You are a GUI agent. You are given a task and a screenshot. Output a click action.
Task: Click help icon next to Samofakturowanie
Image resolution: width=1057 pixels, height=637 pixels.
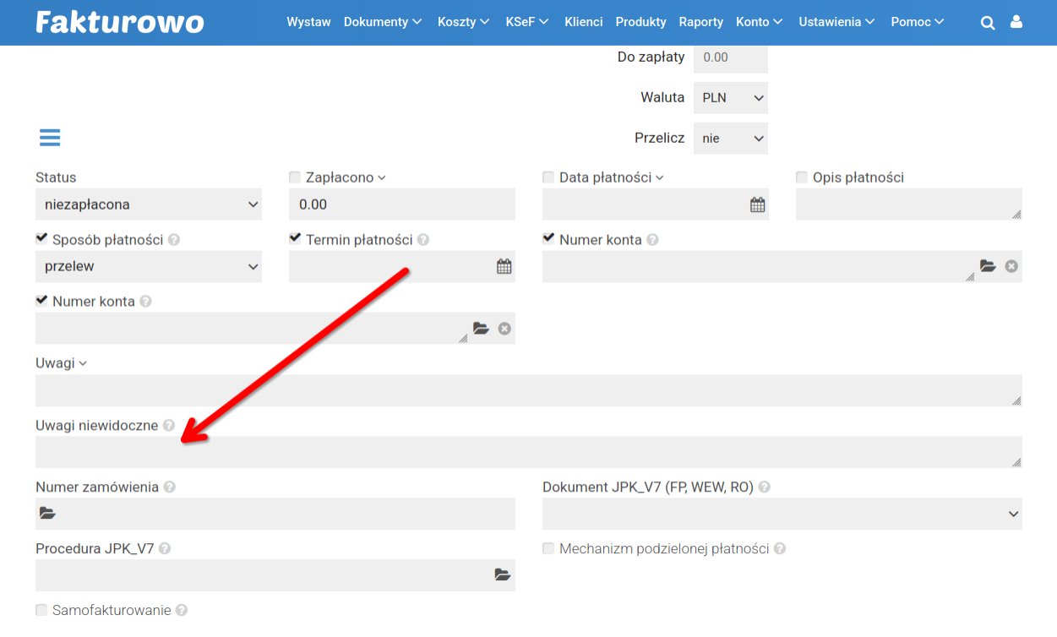coord(182,610)
